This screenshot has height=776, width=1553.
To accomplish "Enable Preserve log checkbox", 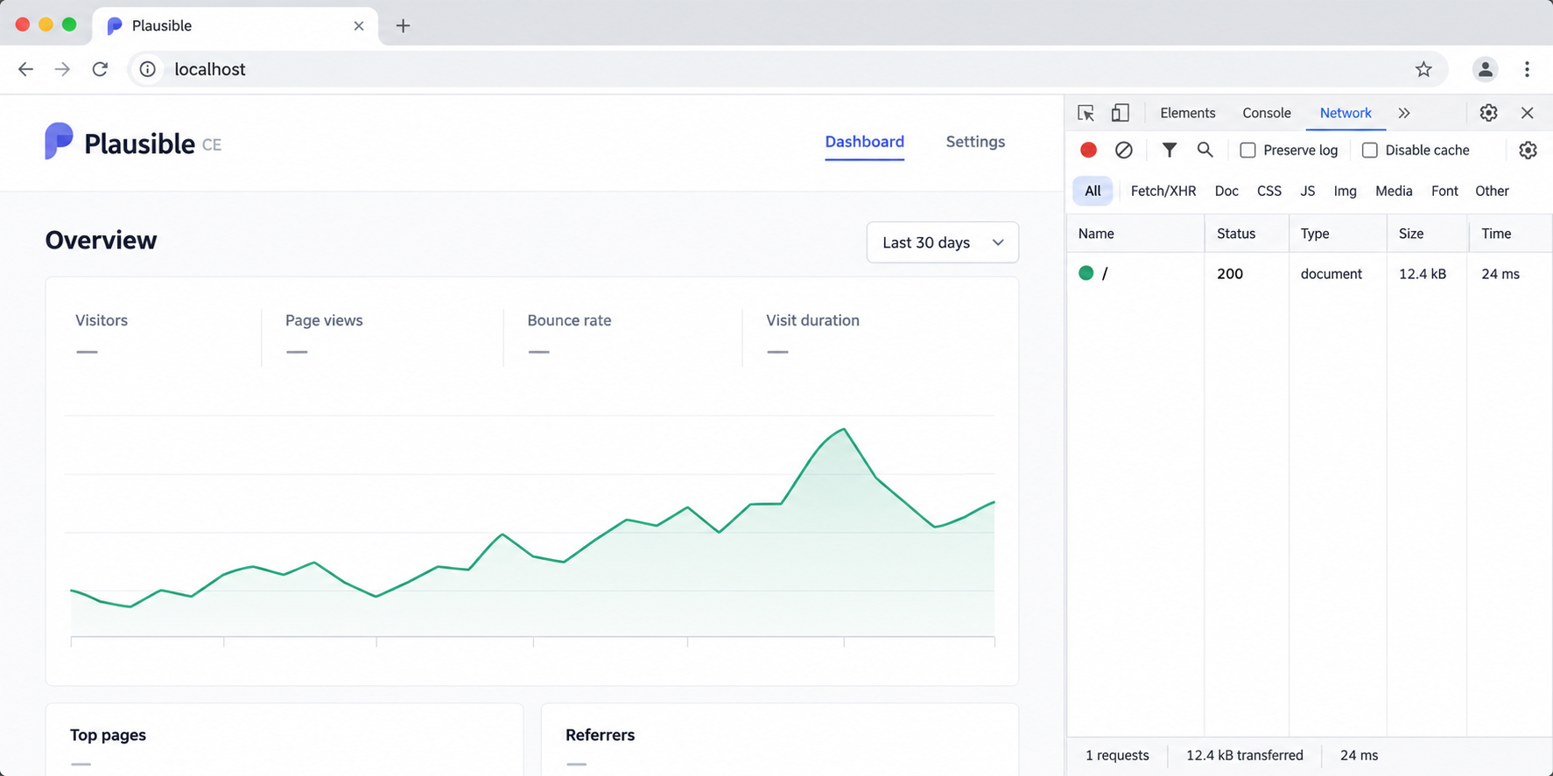I will click(x=1247, y=150).
